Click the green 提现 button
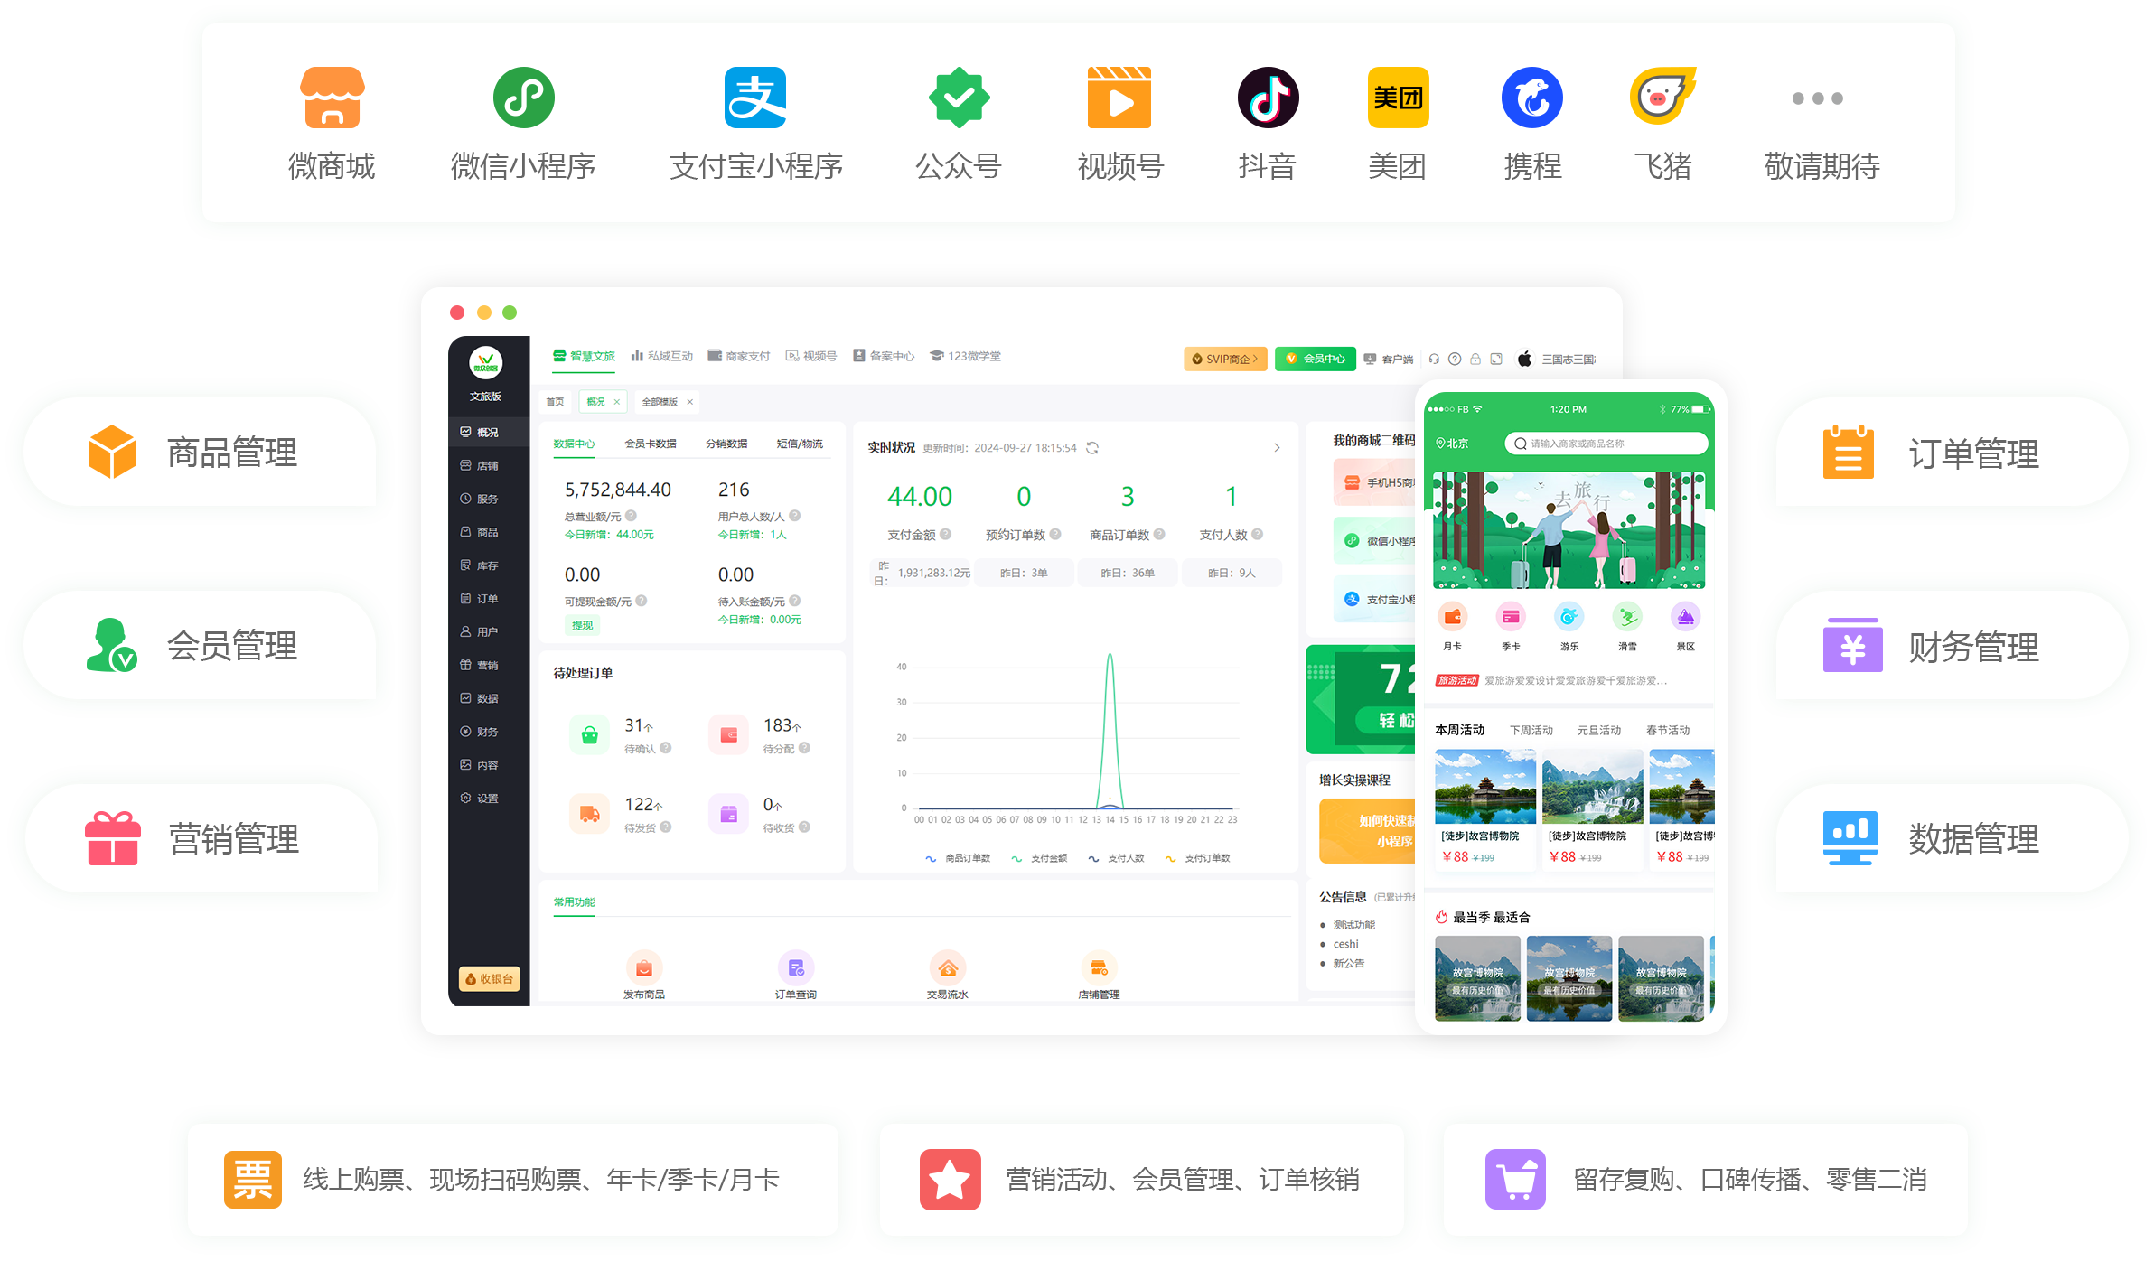Screen dimensions: 2154x1261 pos(582,625)
